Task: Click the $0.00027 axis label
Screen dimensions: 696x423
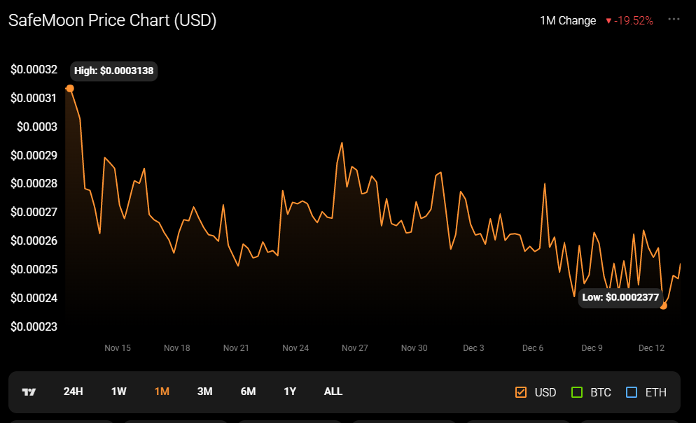Action: [34, 212]
